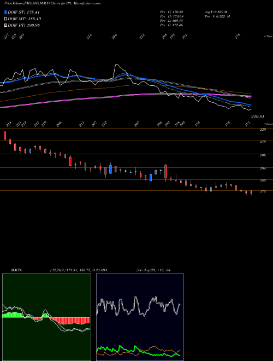Click the 'Pre C: 172.46' close value
This screenshot has height=361, width=273.
click(171, 25)
